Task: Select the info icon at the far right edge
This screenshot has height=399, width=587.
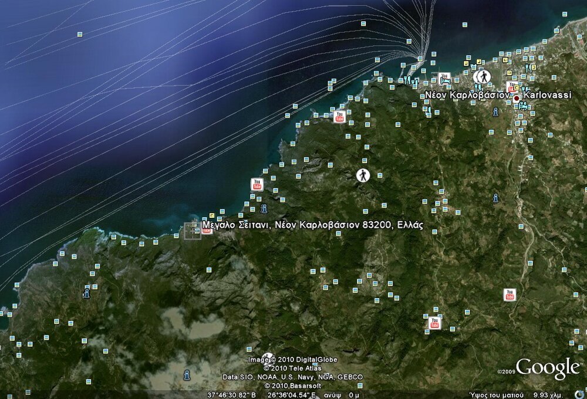Action: click(x=495, y=198)
